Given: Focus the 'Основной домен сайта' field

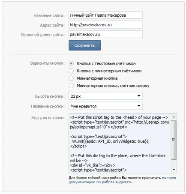Looking at the screenshot, I should [105, 34].
